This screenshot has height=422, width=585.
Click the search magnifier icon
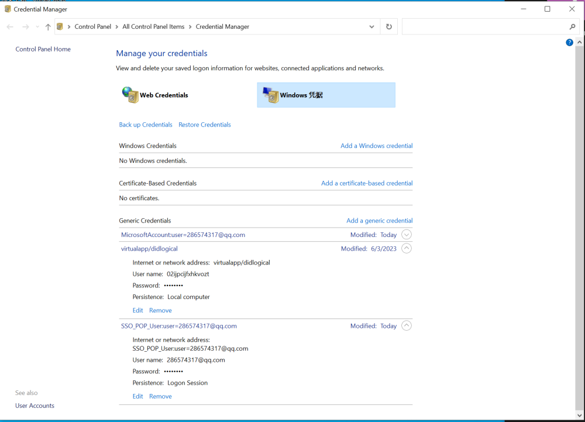(572, 26)
